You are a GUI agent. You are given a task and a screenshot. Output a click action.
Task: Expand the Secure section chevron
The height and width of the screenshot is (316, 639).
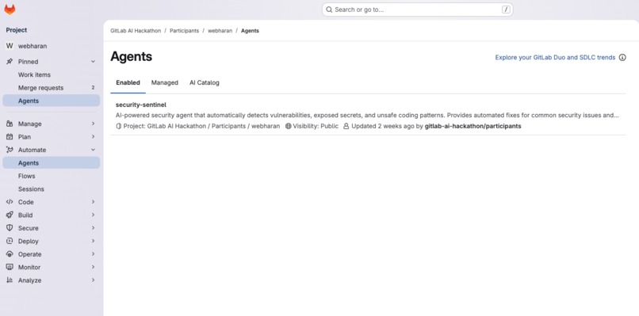click(93, 228)
